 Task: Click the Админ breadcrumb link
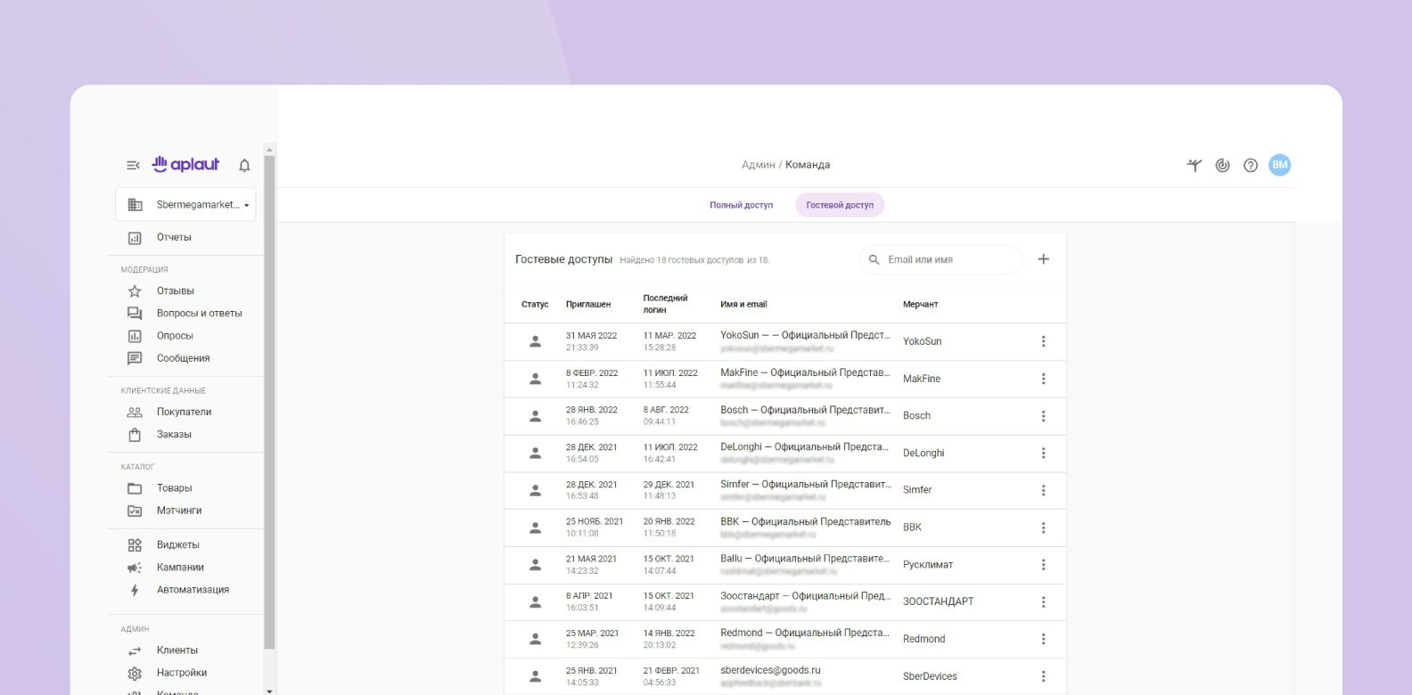click(x=758, y=165)
